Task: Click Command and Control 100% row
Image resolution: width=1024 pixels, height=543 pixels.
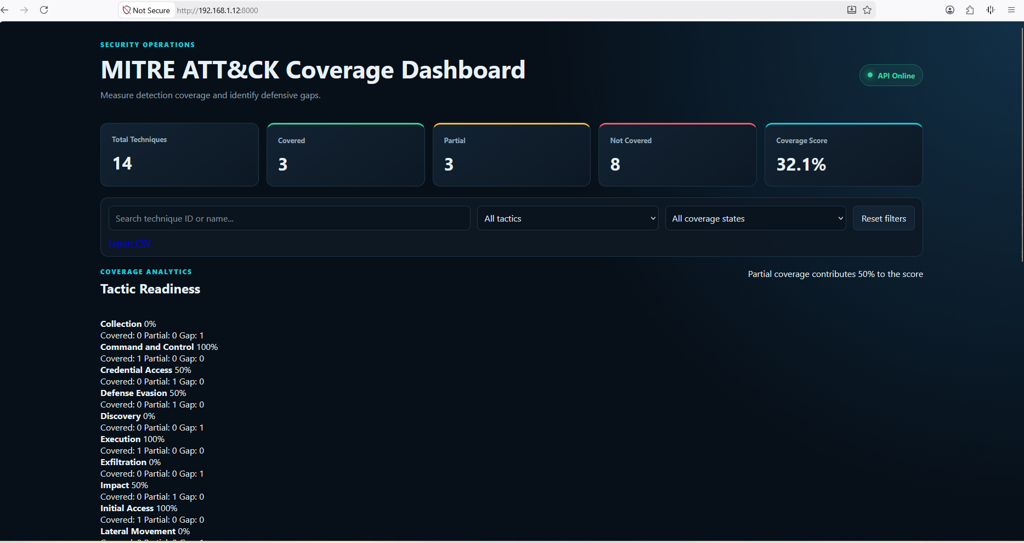Action: click(x=159, y=347)
